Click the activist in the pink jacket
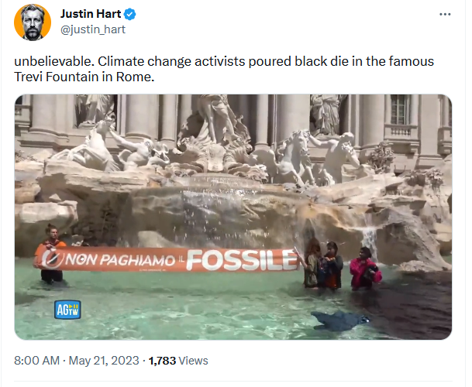Viewport: 472px width, 387px height. point(365,268)
